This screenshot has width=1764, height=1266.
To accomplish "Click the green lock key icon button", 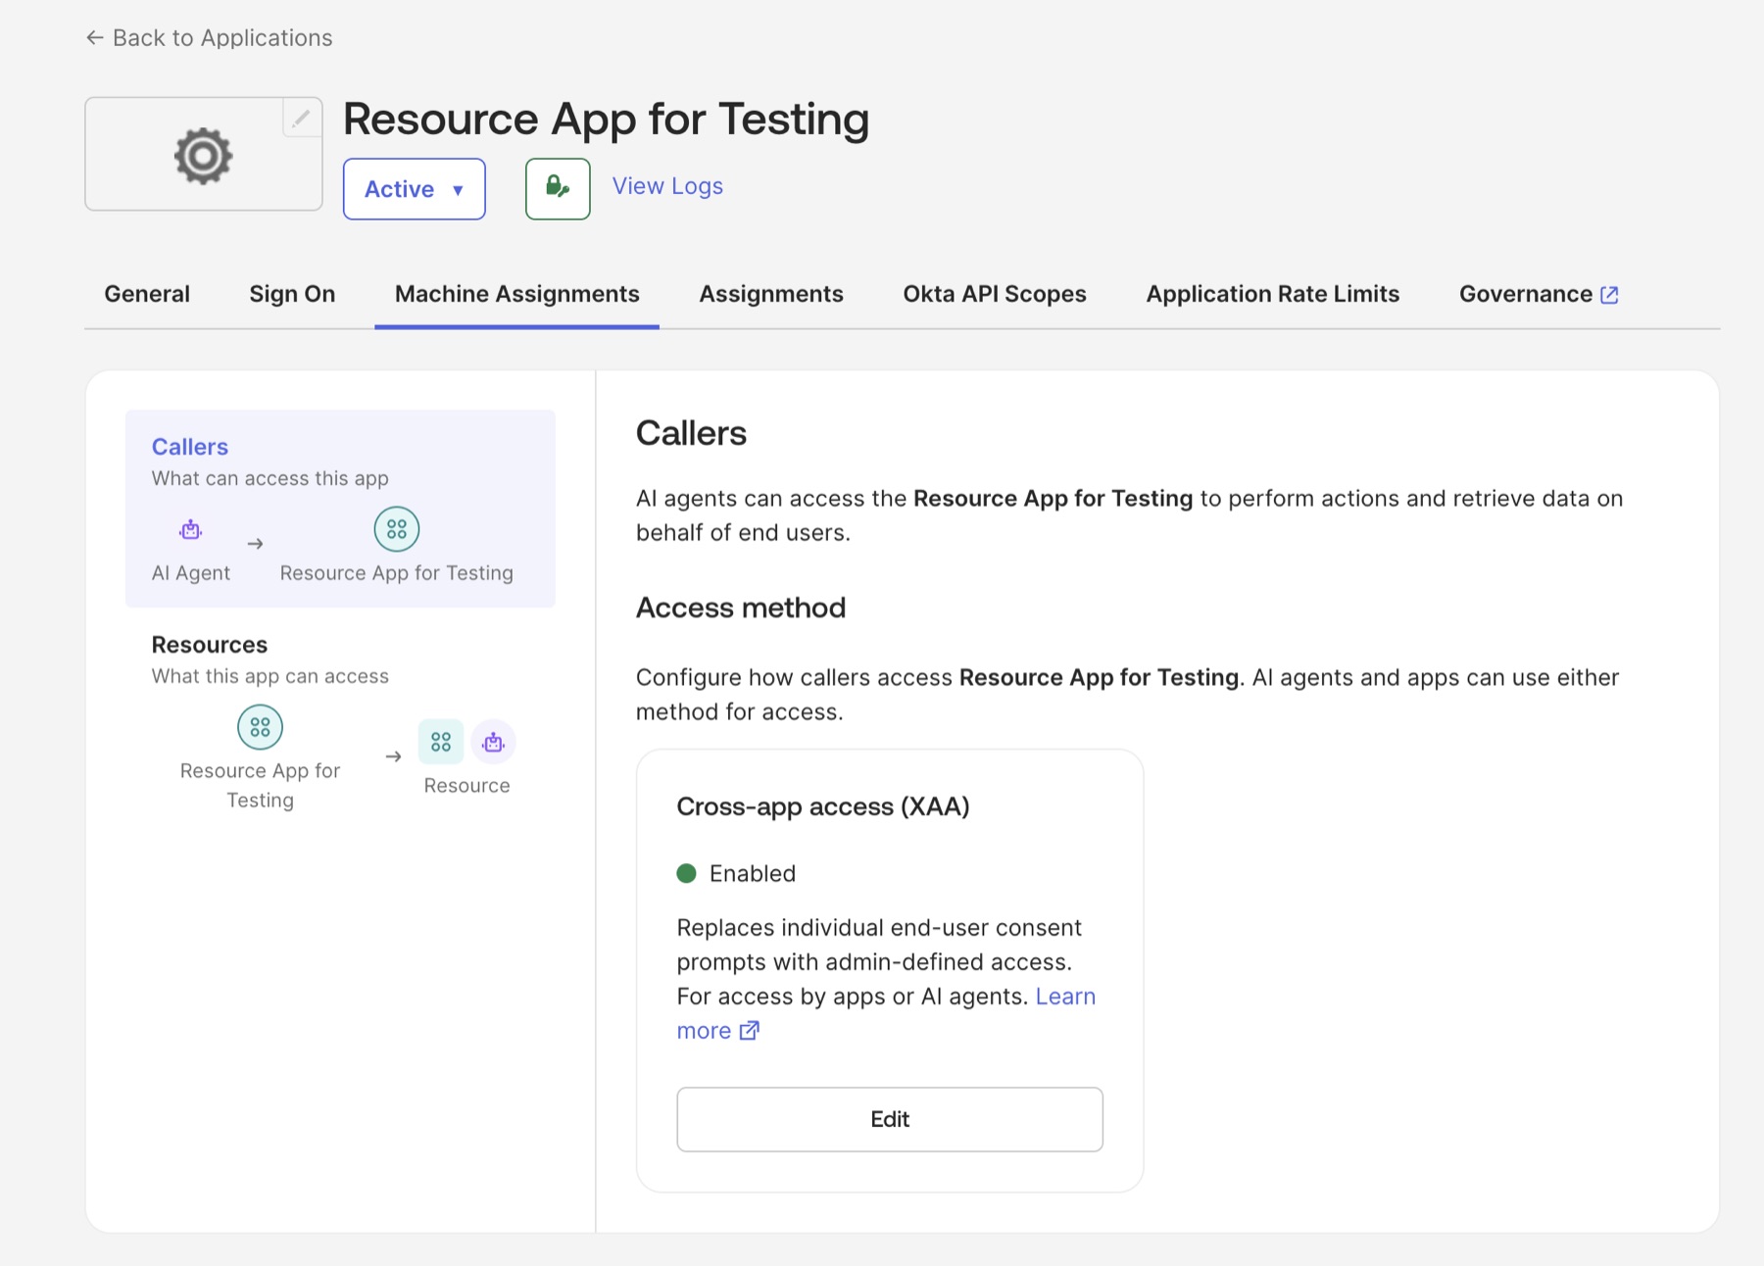I will tap(558, 189).
